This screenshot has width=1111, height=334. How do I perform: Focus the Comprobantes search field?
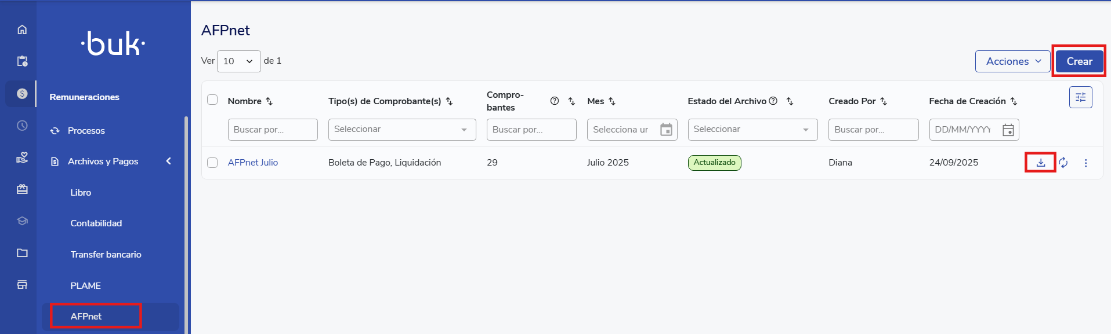click(x=531, y=130)
